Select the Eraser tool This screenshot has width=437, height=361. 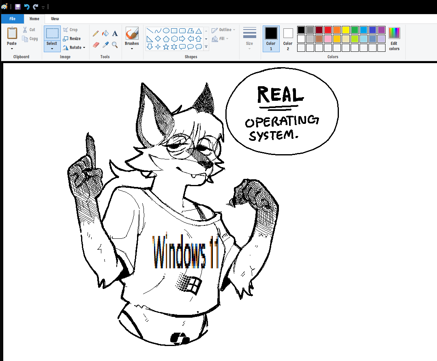click(96, 45)
